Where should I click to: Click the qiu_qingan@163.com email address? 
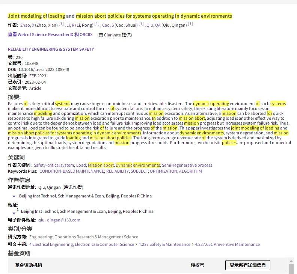59,220
